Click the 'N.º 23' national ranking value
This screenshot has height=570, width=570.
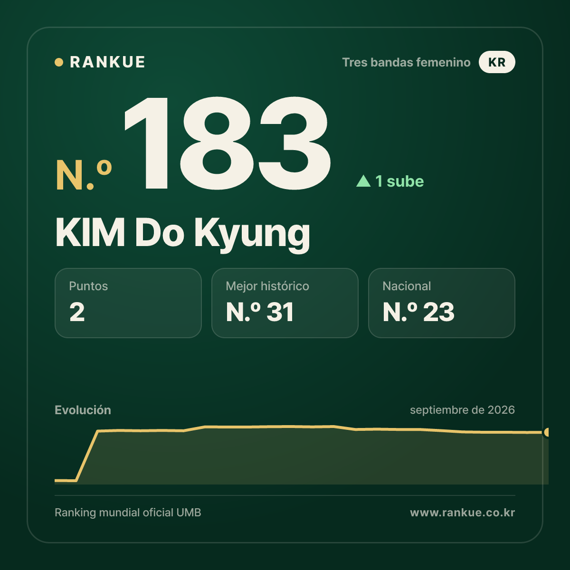(418, 312)
